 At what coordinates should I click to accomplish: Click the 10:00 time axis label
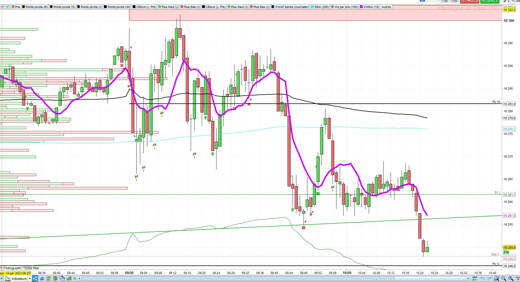click(347, 273)
